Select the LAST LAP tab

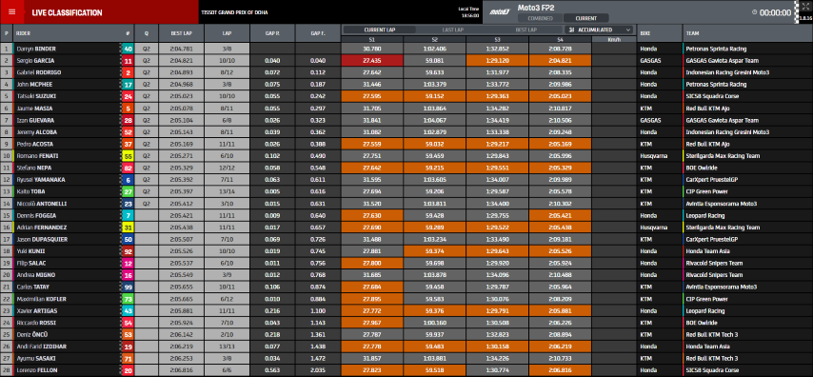pyautogui.click(x=452, y=30)
